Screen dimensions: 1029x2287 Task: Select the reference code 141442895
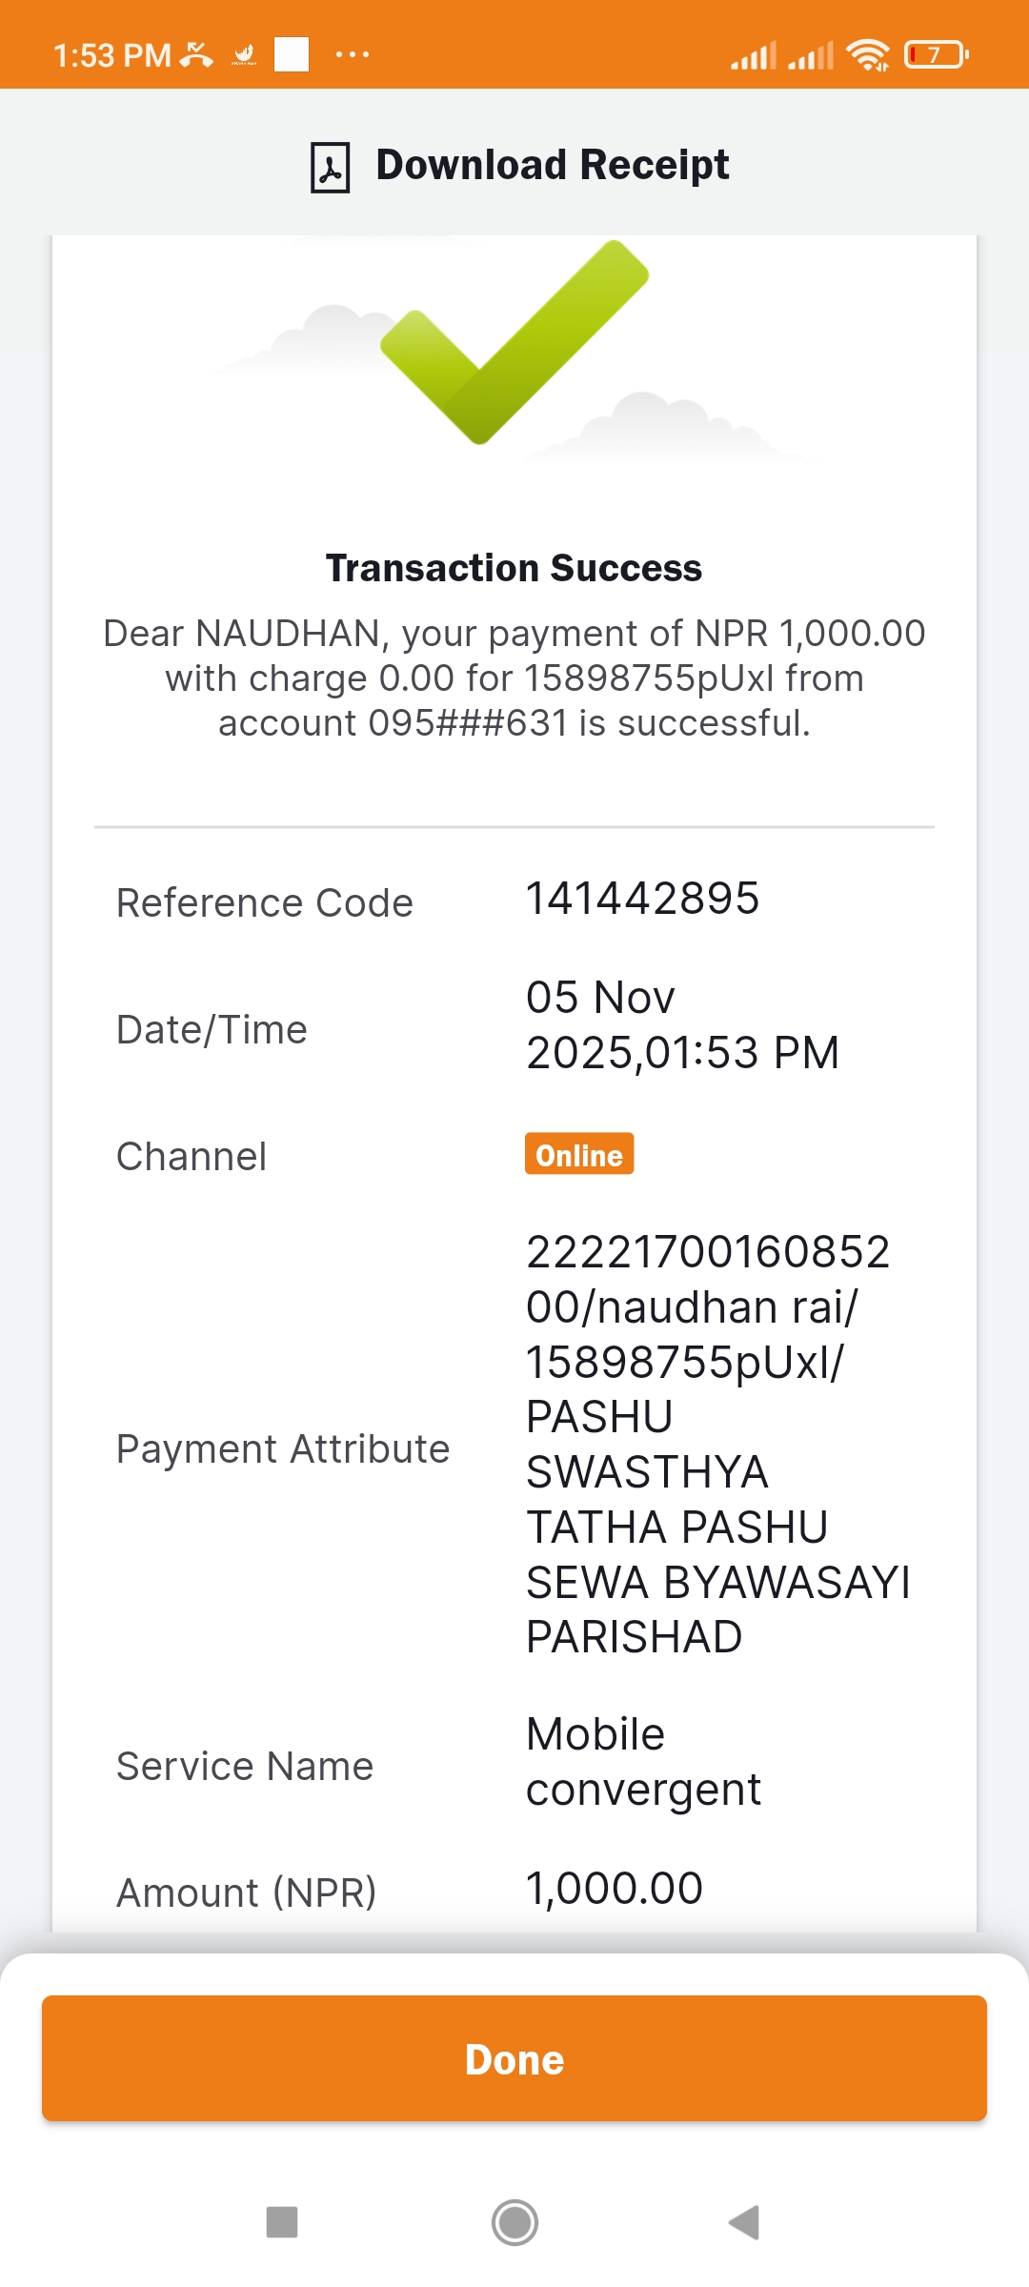643,899
